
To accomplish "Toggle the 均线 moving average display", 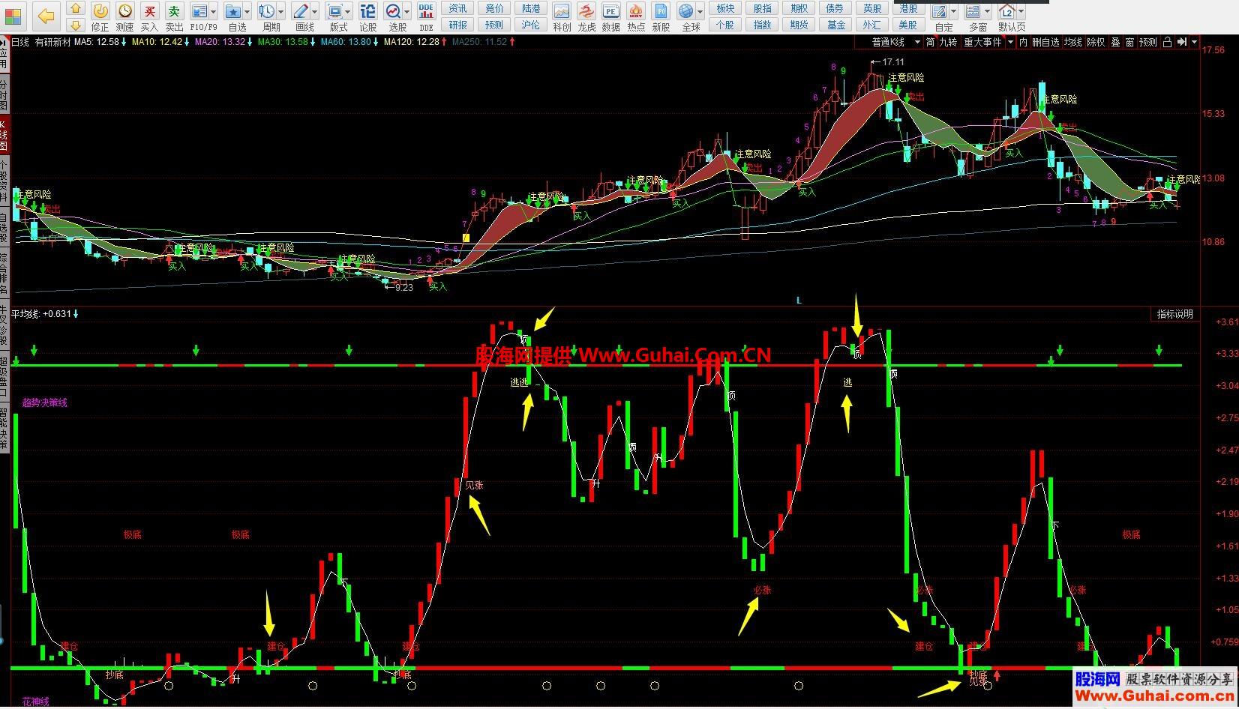I will pos(1072,43).
